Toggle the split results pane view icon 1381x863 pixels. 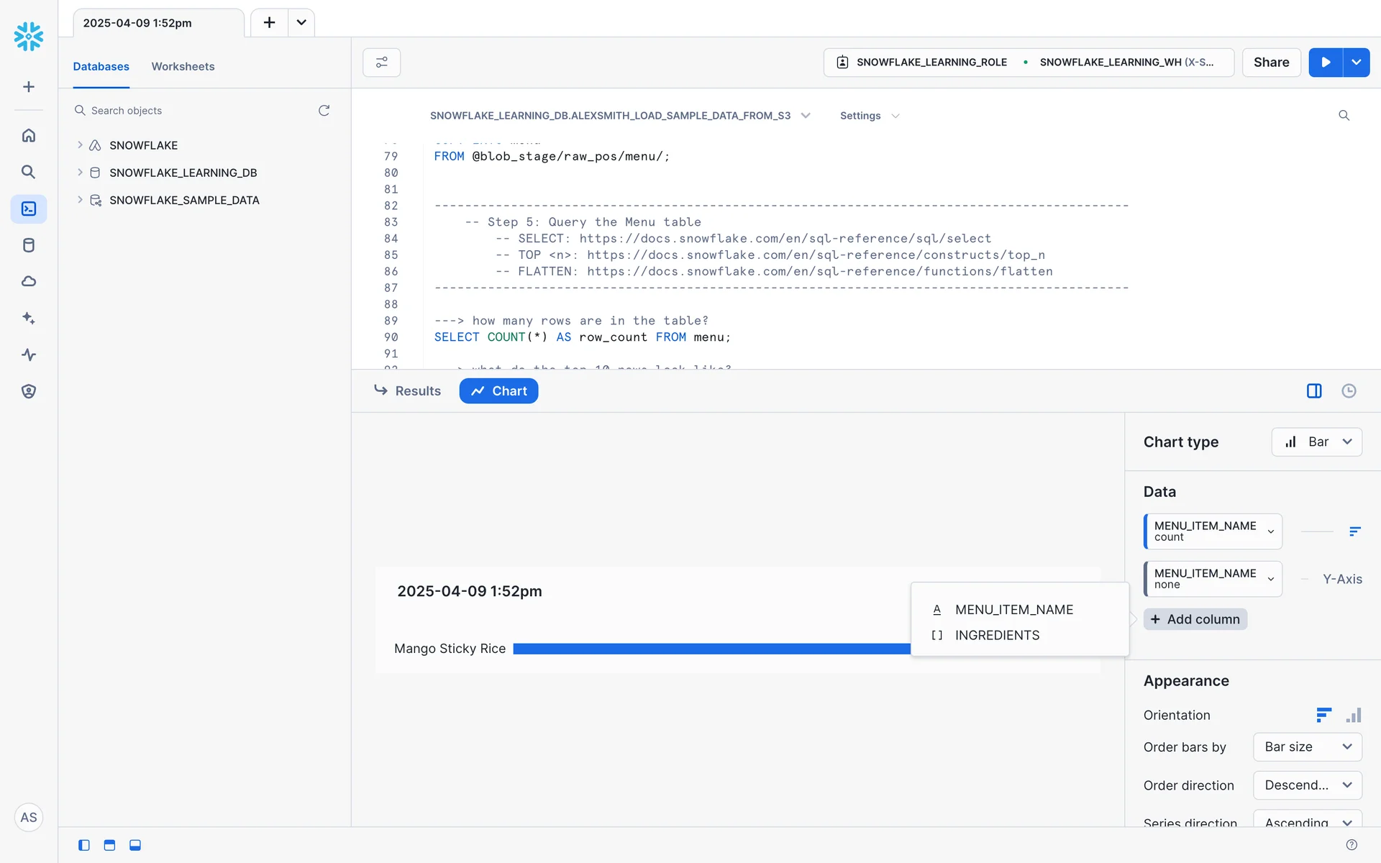pos(1314,391)
